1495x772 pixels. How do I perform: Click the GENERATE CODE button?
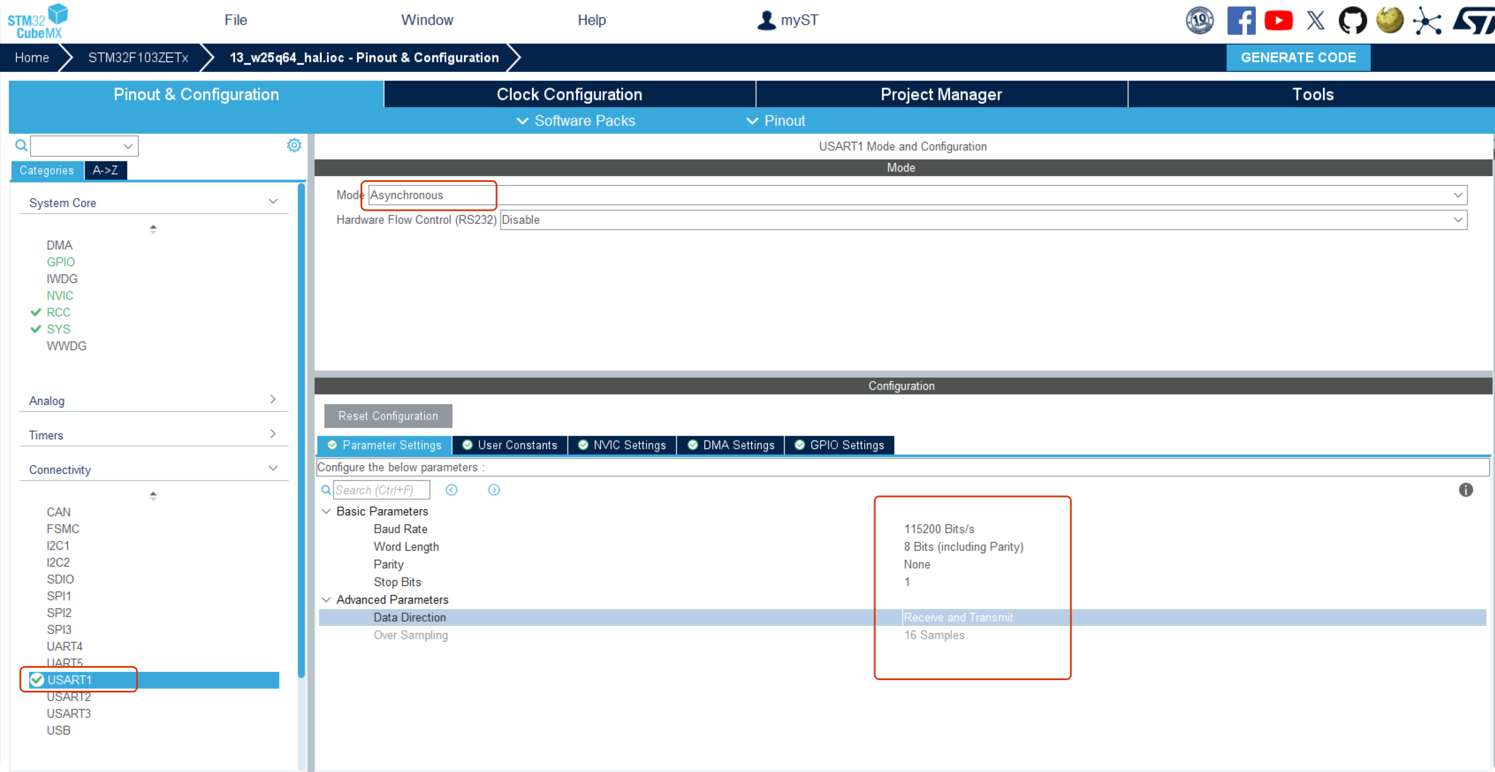[1298, 58]
